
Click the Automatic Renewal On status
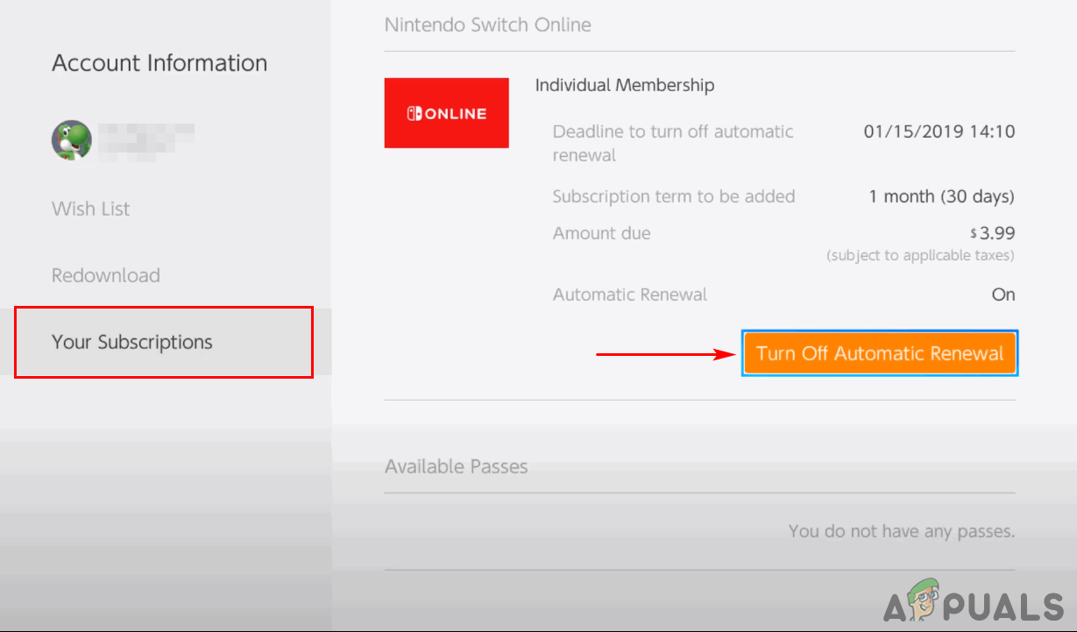[x=1003, y=295]
